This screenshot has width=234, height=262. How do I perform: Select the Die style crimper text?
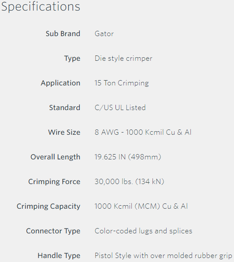pyautogui.click(x=123, y=59)
